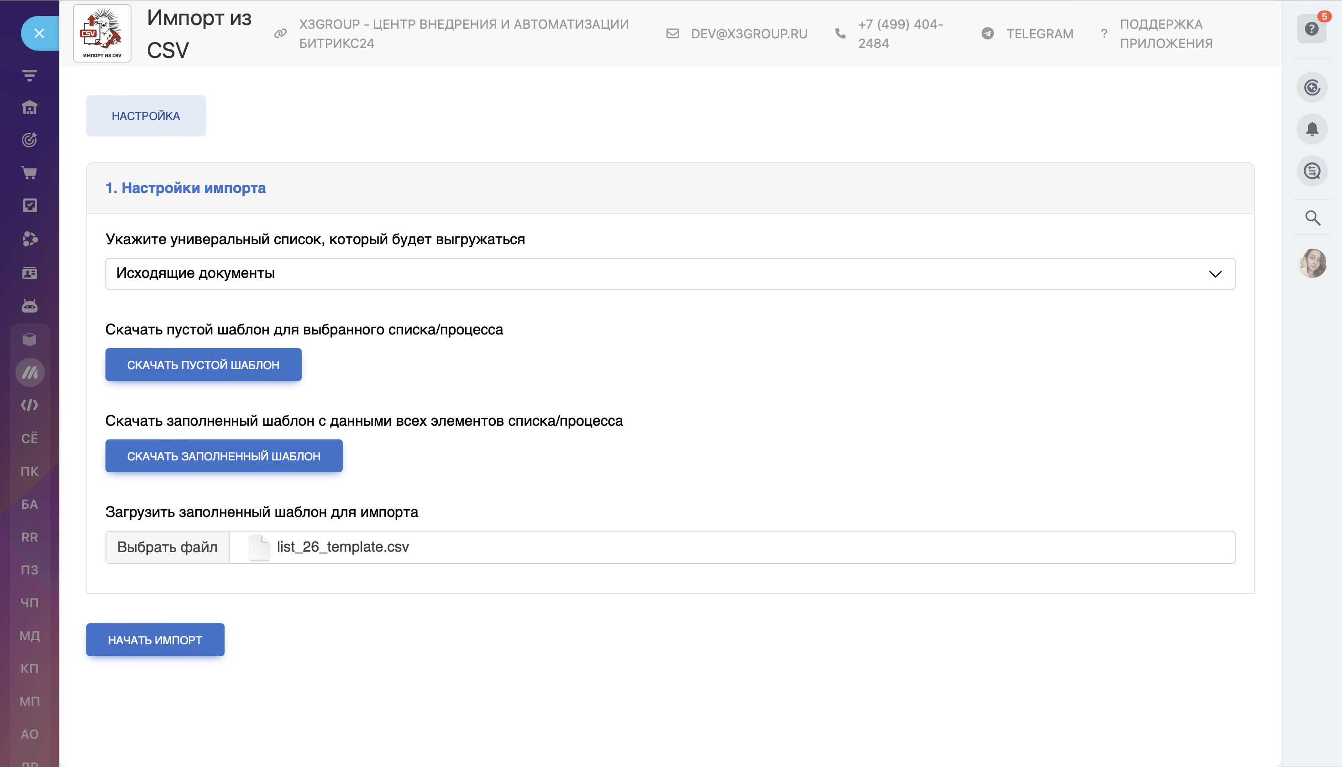
Task: Click the shopping cart sidebar icon
Action: coord(30,173)
